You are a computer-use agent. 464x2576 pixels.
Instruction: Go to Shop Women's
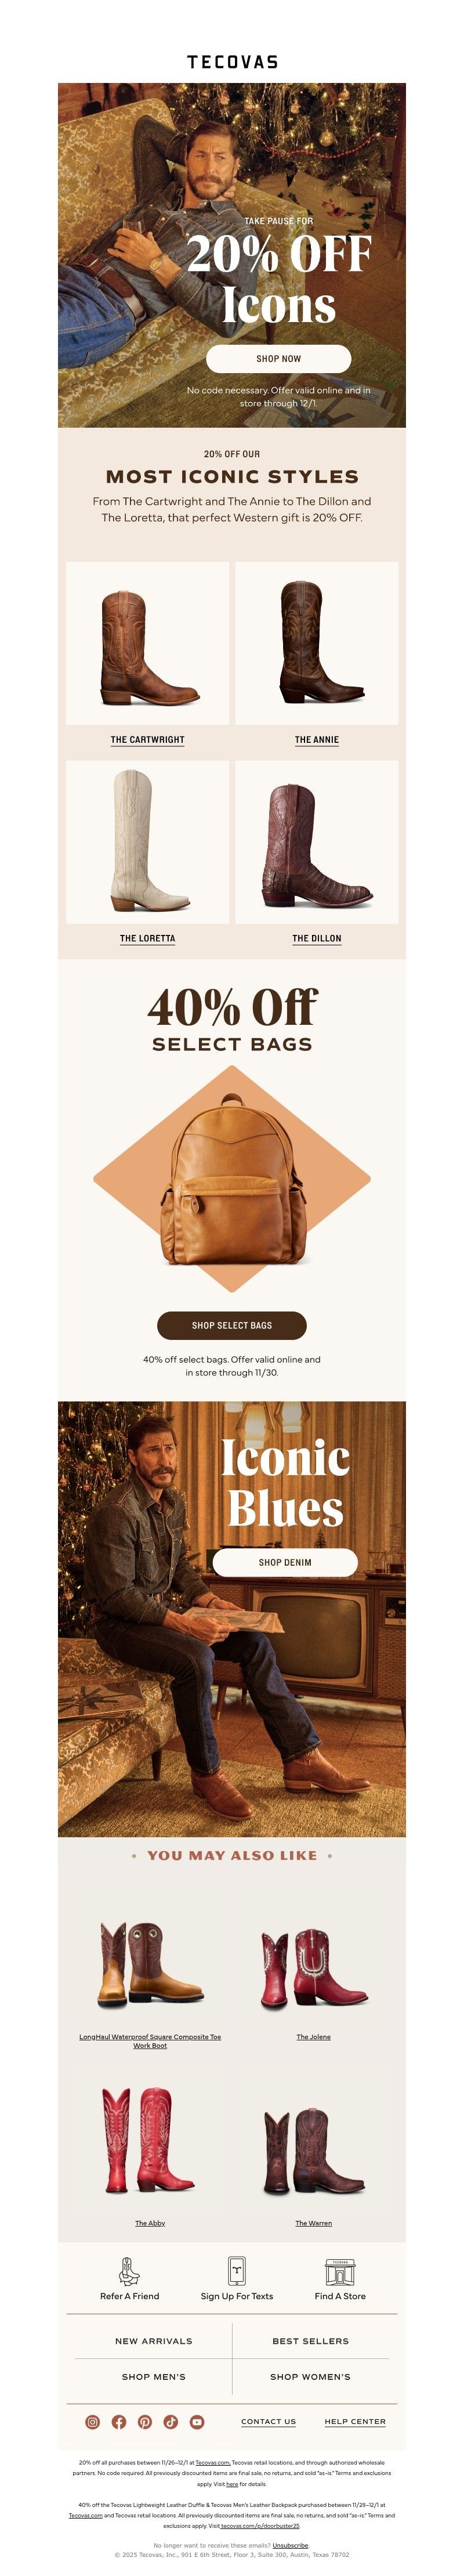[311, 2376]
